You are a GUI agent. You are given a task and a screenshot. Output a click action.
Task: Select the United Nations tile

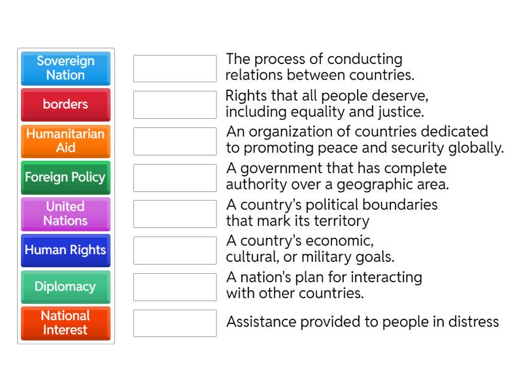[65, 214]
